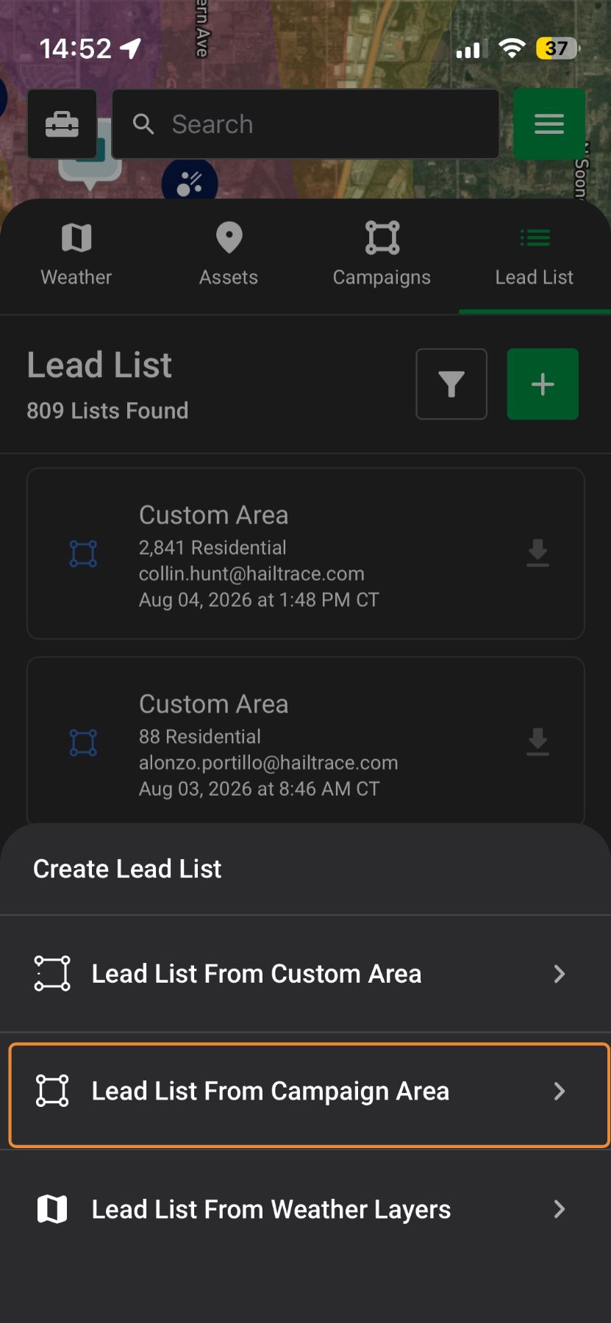Switch to the Weather tab
The height and width of the screenshot is (1323, 611).
coord(76,255)
